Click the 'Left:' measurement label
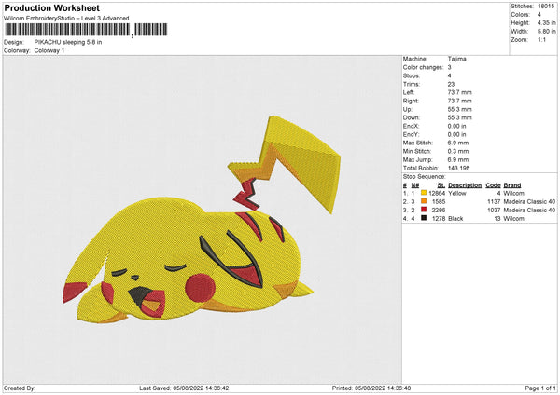560x395 pixels. pyautogui.click(x=409, y=92)
